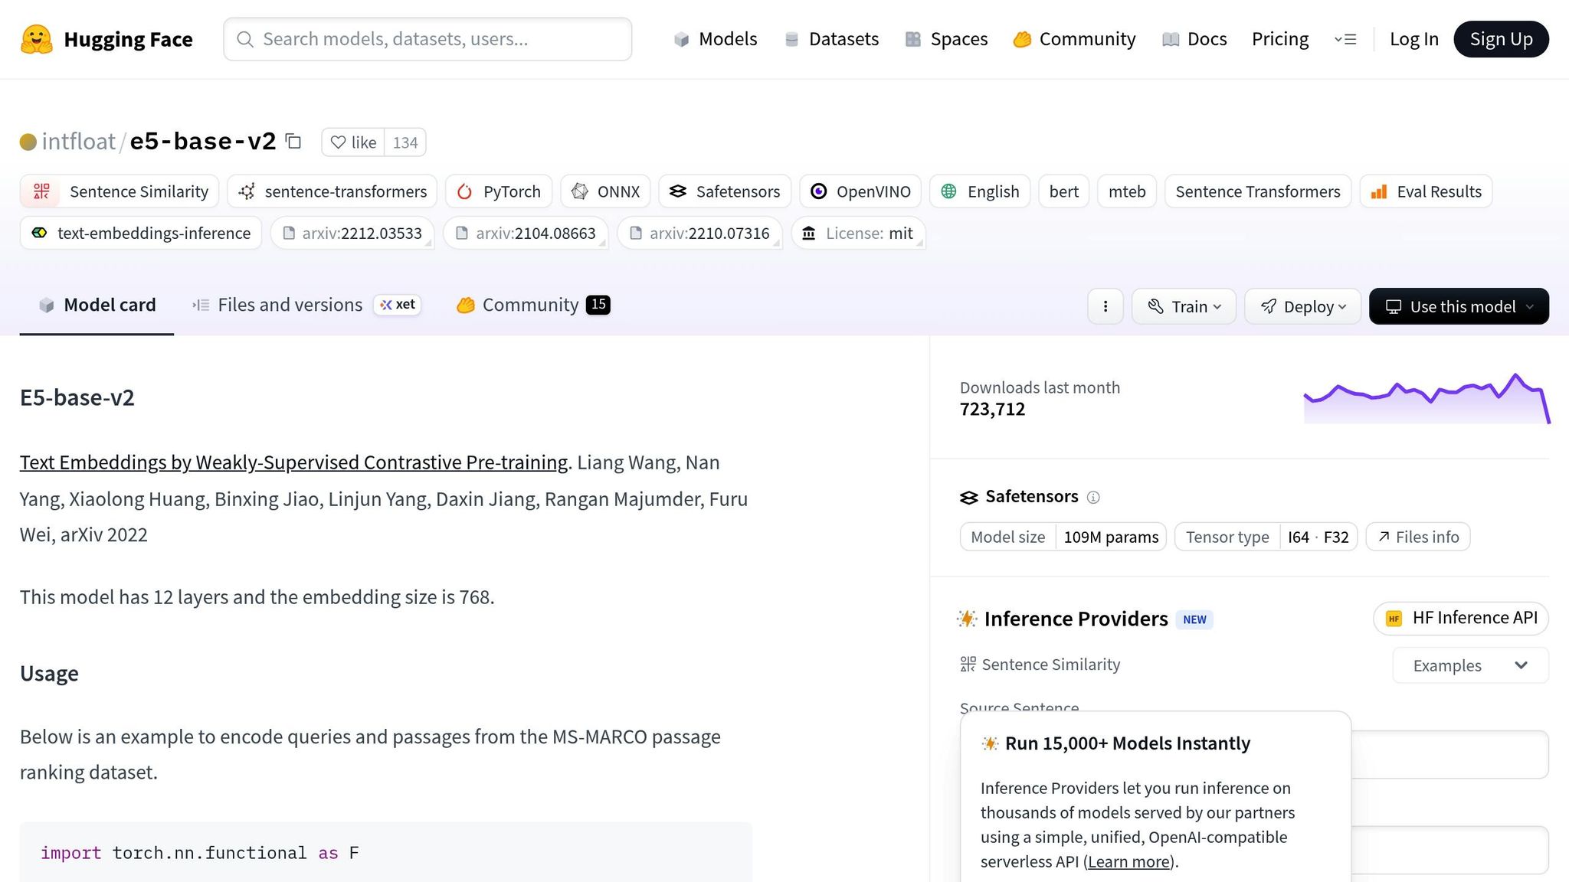Open the Community tab
This screenshot has width=1569, height=882.
[530, 305]
